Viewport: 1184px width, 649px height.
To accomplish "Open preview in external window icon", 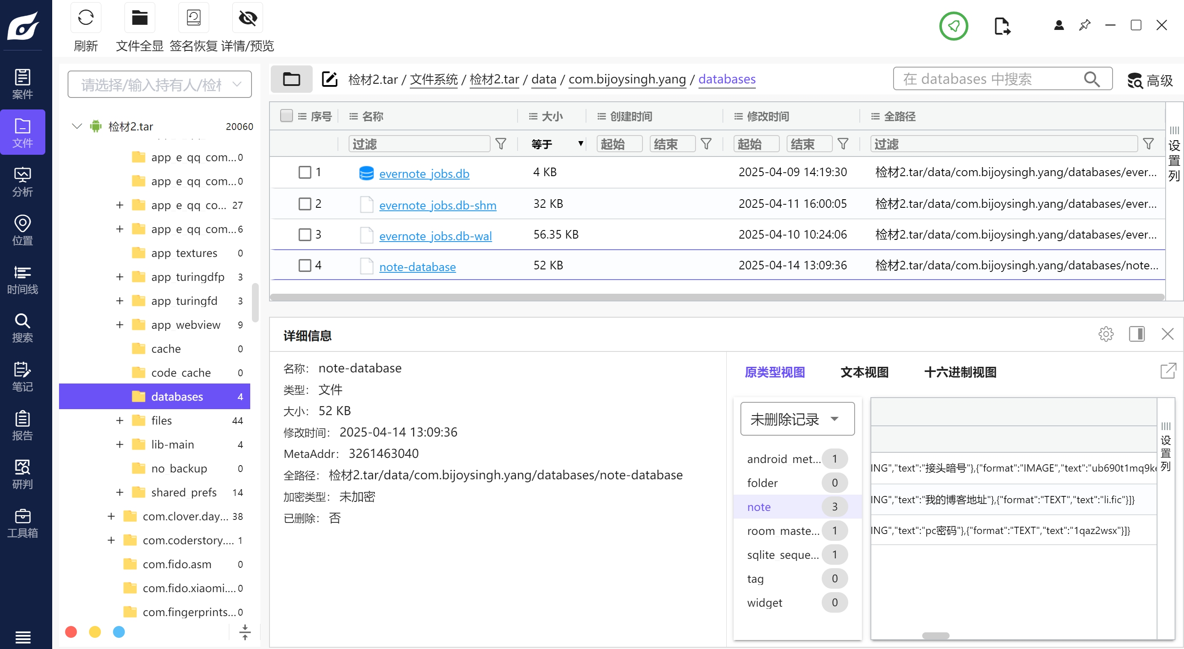I will [x=1168, y=371].
